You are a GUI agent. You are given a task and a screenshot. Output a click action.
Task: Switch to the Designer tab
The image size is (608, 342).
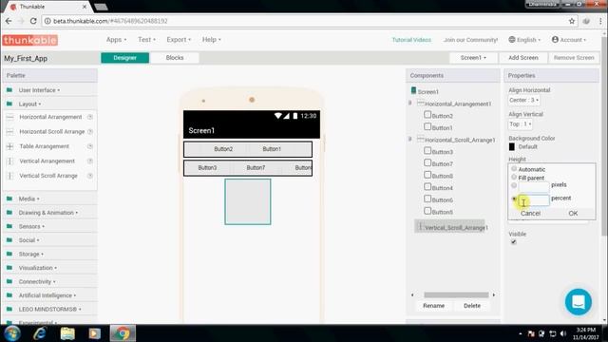pos(124,58)
